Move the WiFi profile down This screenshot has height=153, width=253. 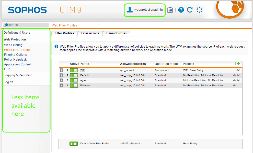click(238, 70)
